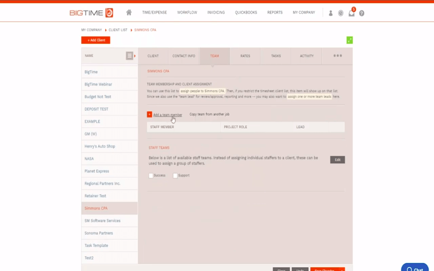
Task: Switch to the Client tab
Action: click(153, 56)
